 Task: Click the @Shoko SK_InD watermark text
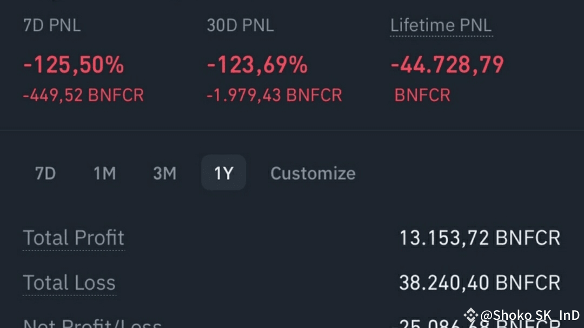tap(530, 315)
